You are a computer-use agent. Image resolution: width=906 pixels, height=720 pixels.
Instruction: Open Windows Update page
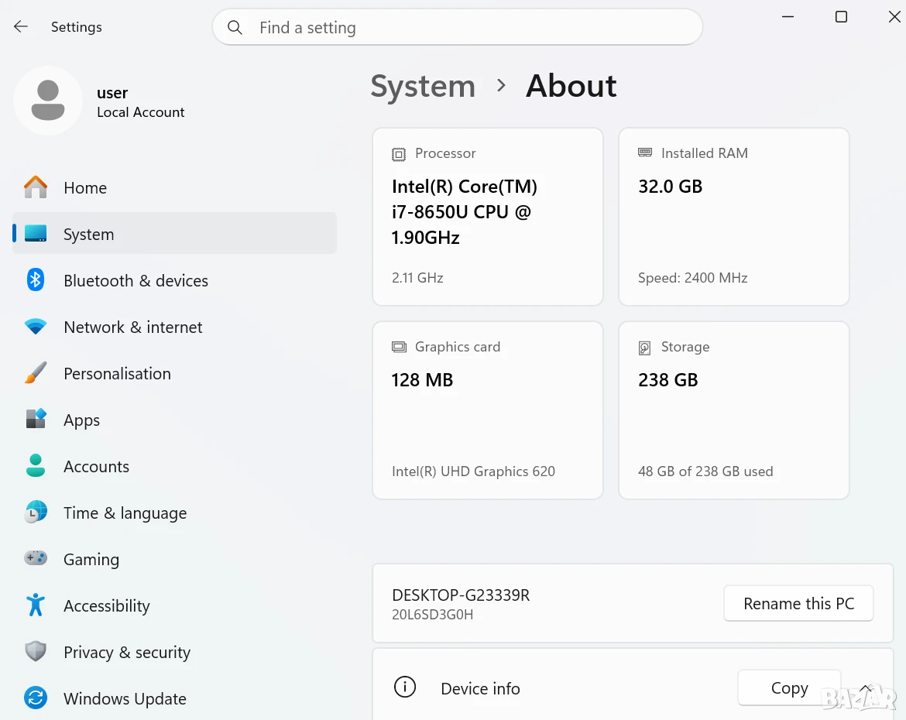click(174, 698)
